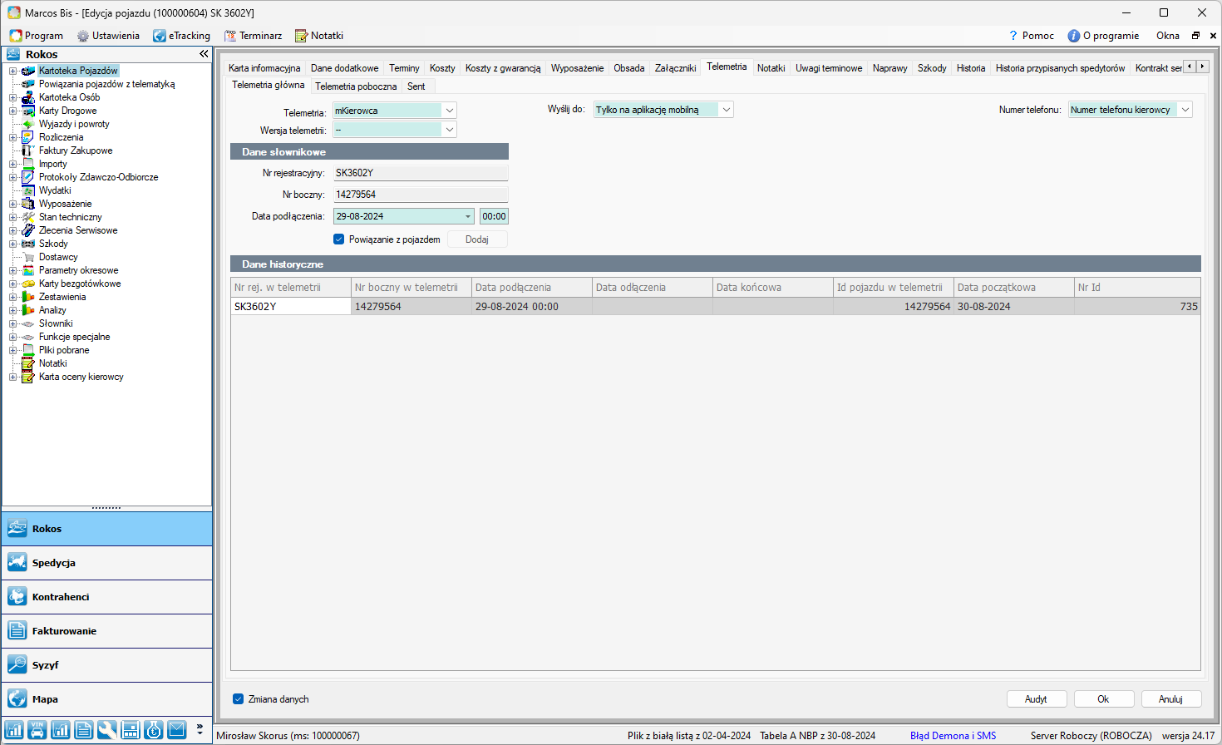Click the Anuluj button
Screen dimensions: 1222x745
1170,699
